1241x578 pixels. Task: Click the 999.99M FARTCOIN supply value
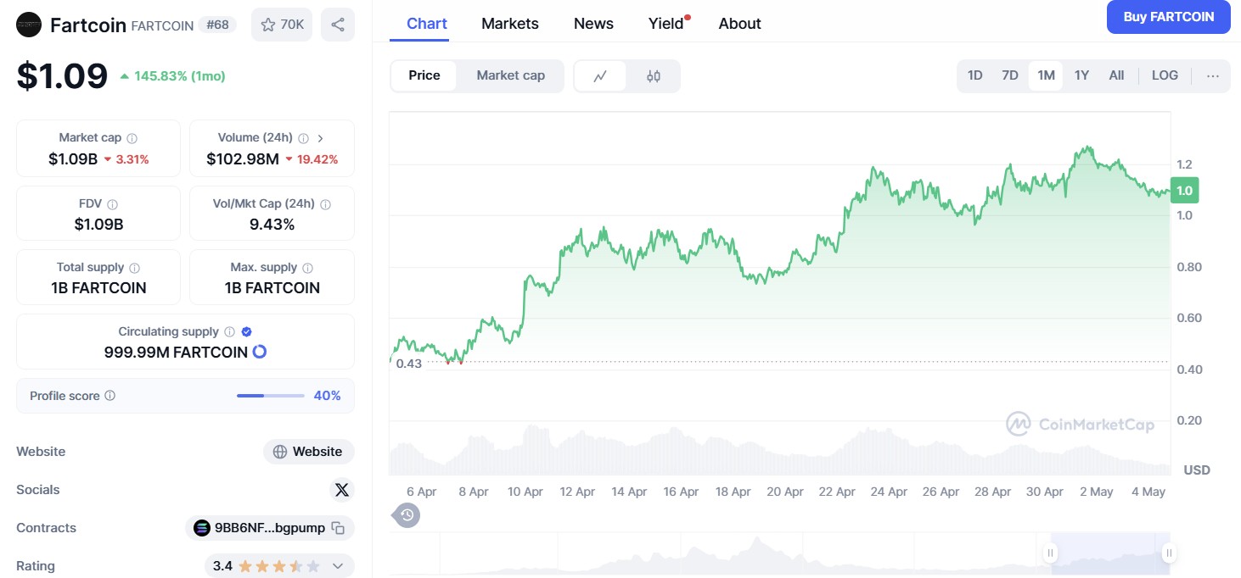(x=176, y=352)
